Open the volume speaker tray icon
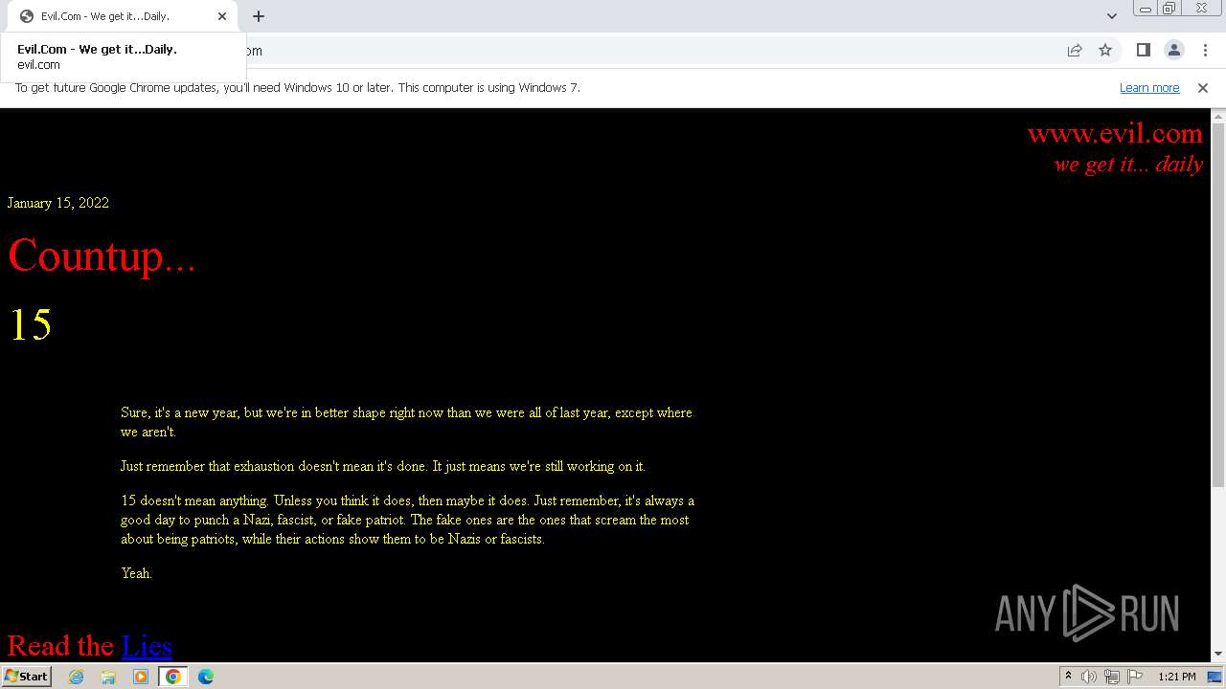1226x689 pixels. tap(1089, 677)
